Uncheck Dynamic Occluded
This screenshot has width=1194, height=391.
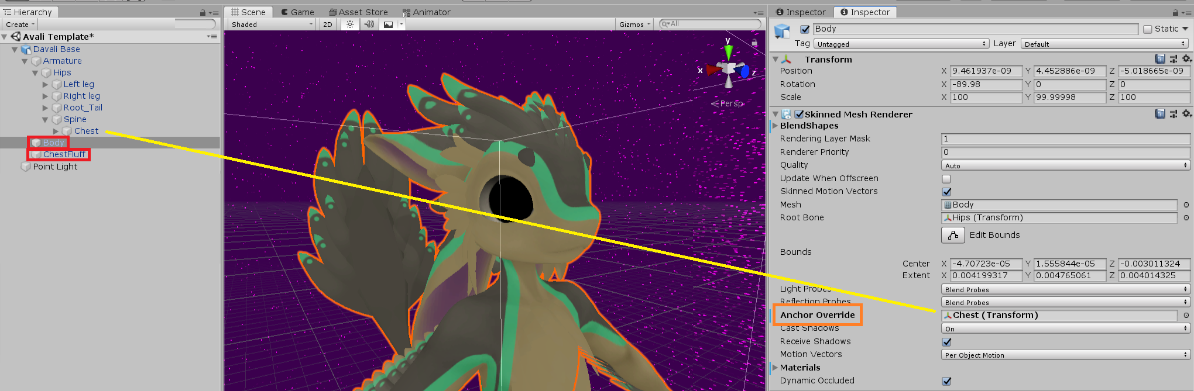[946, 381]
